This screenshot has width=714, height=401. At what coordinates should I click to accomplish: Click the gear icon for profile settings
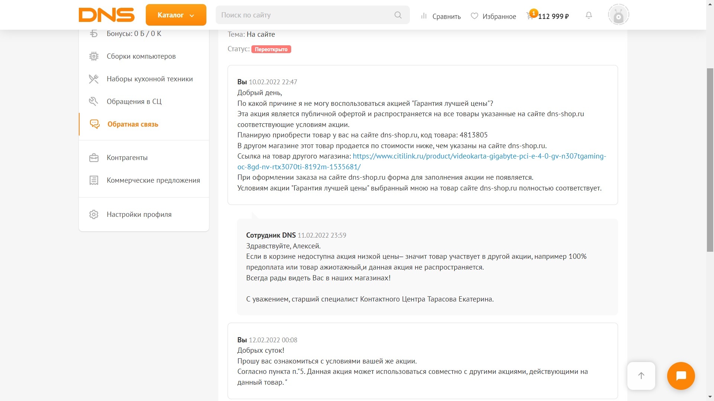coord(94,214)
